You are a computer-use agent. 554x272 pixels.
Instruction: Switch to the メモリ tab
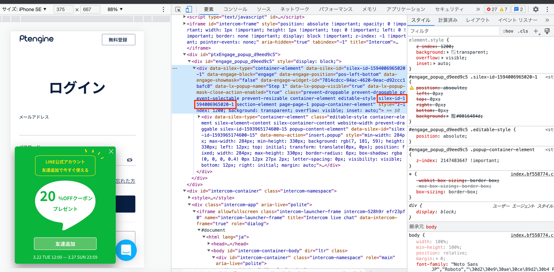pos(370,9)
